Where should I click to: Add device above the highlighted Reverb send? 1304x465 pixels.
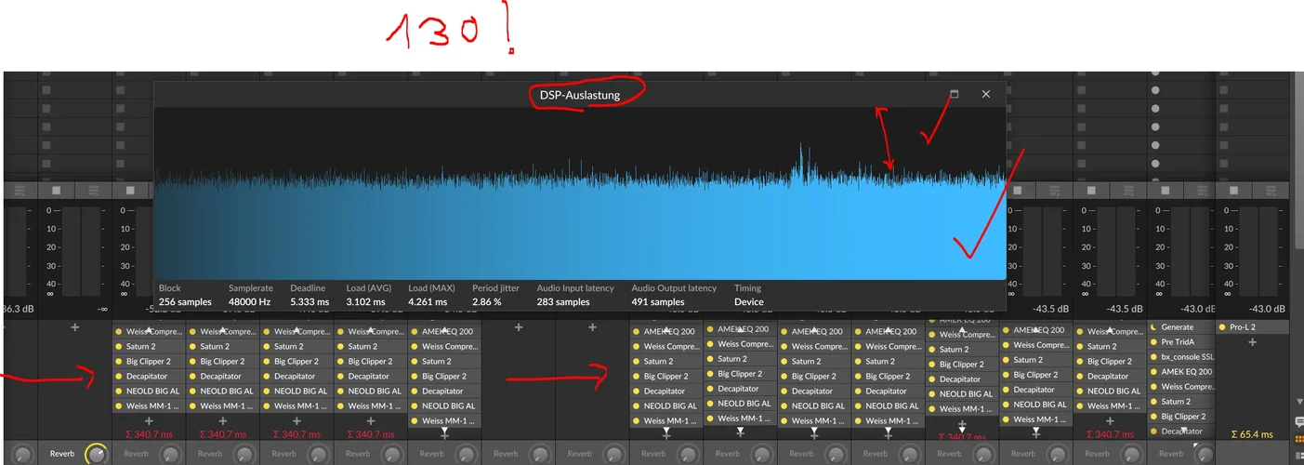tap(75, 327)
